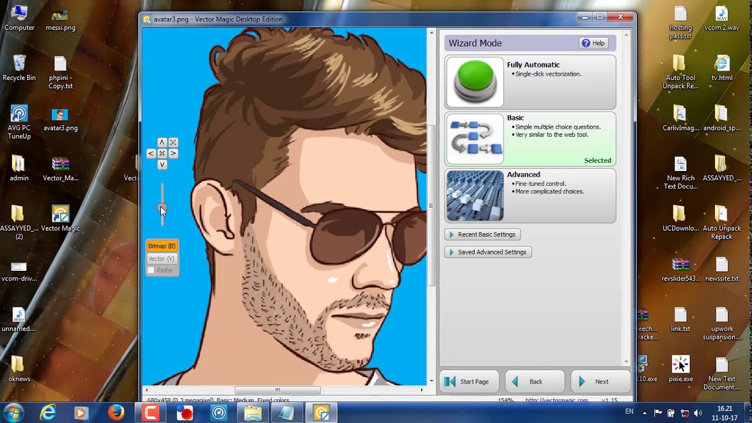Click the Basic mode flowchart icon
Viewport: 752px width, 423px height.
point(474,139)
